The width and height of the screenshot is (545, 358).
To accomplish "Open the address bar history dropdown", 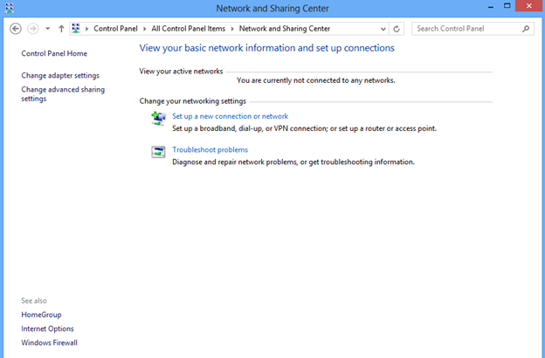I will pos(383,29).
